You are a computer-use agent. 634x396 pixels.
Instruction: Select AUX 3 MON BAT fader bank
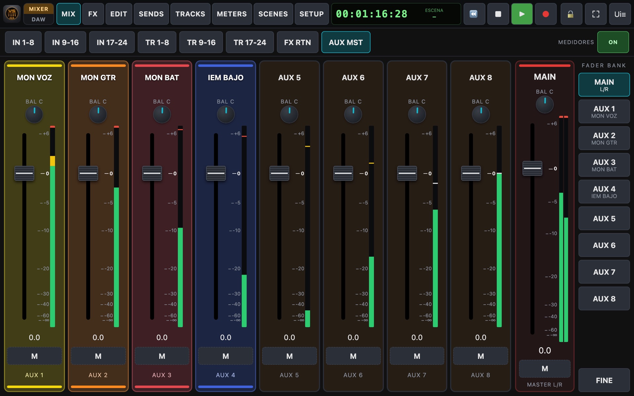(x=604, y=165)
